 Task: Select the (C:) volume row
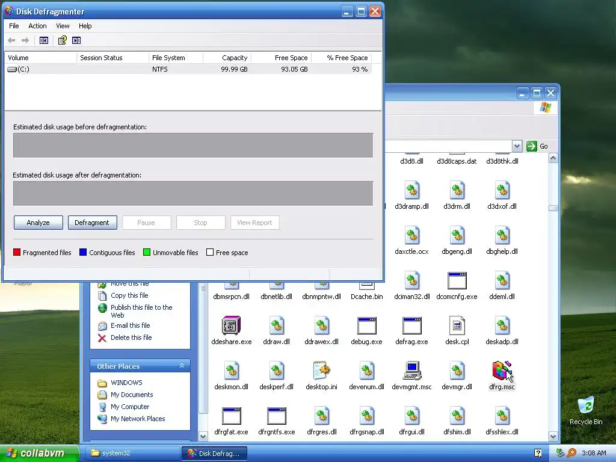tap(188, 69)
